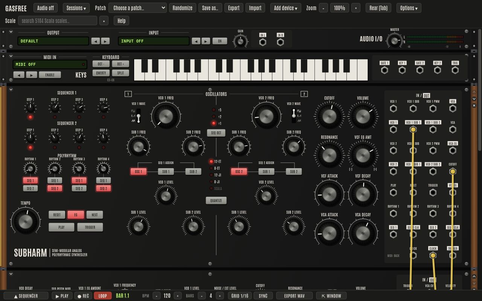482x301 pixels.
Task: Increase BPM with the plus stepper
Action: pos(177,296)
